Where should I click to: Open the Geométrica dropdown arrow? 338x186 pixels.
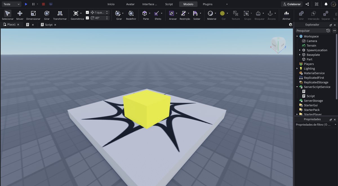(x=81, y=13)
